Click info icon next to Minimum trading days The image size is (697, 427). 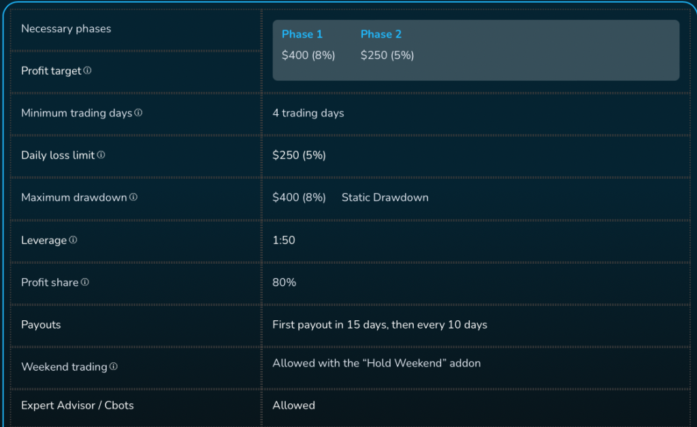point(139,113)
